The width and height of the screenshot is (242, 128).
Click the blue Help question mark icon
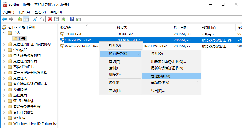(x=72, y=19)
